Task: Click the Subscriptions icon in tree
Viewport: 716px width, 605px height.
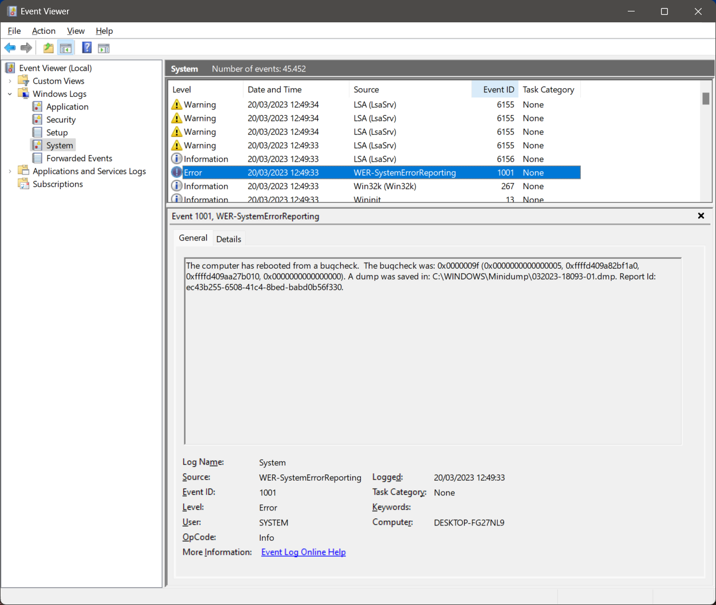Action: click(23, 184)
